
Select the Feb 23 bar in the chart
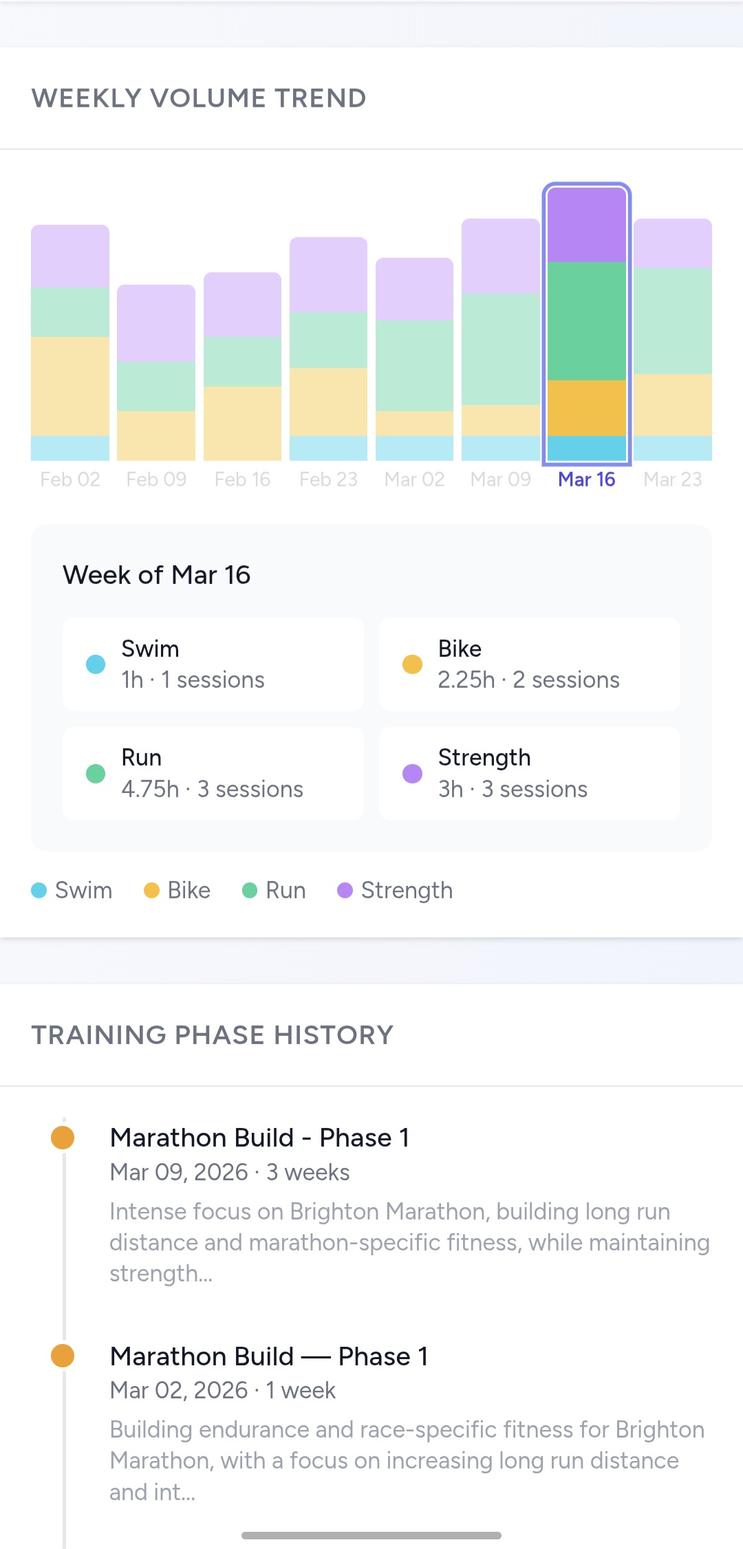pos(328,351)
